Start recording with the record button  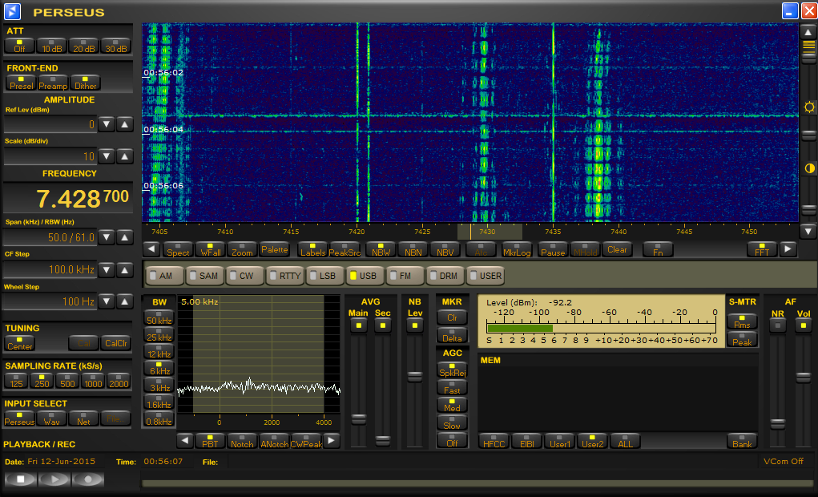(87, 479)
